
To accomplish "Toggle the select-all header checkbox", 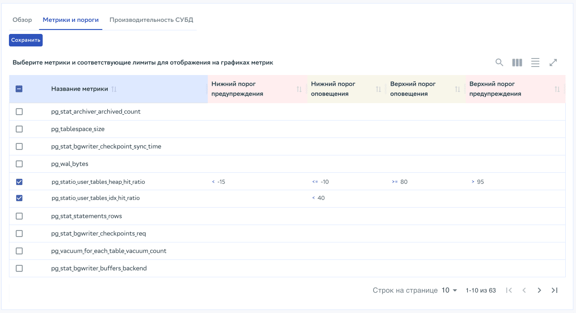I will coord(19,89).
